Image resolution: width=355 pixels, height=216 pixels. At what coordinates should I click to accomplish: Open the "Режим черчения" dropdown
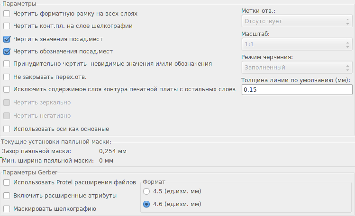[x=297, y=68]
